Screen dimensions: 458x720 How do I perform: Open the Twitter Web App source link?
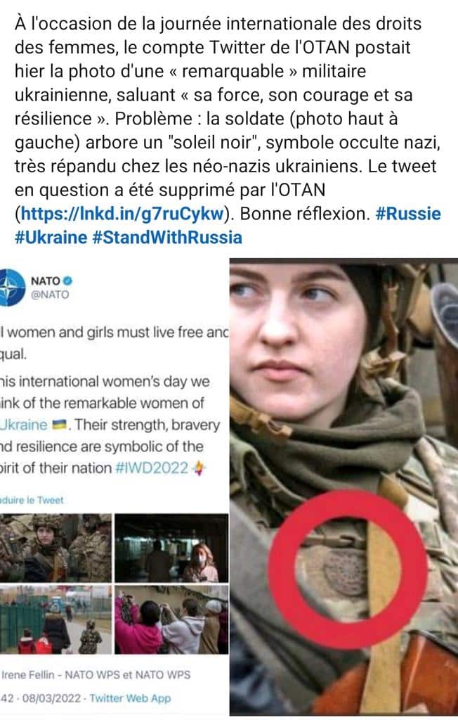tap(130, 698)
